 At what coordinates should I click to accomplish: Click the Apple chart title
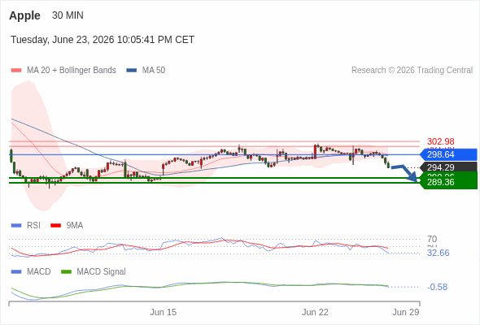point(24,15)
